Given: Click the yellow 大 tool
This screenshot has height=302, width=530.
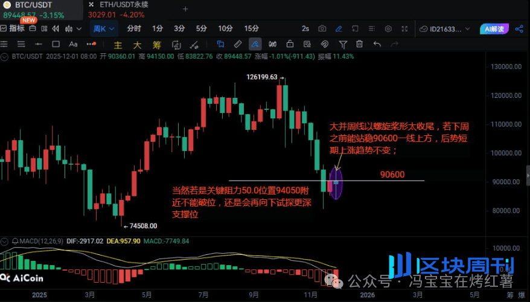Looking at the screenshot, I should [137, 45].
